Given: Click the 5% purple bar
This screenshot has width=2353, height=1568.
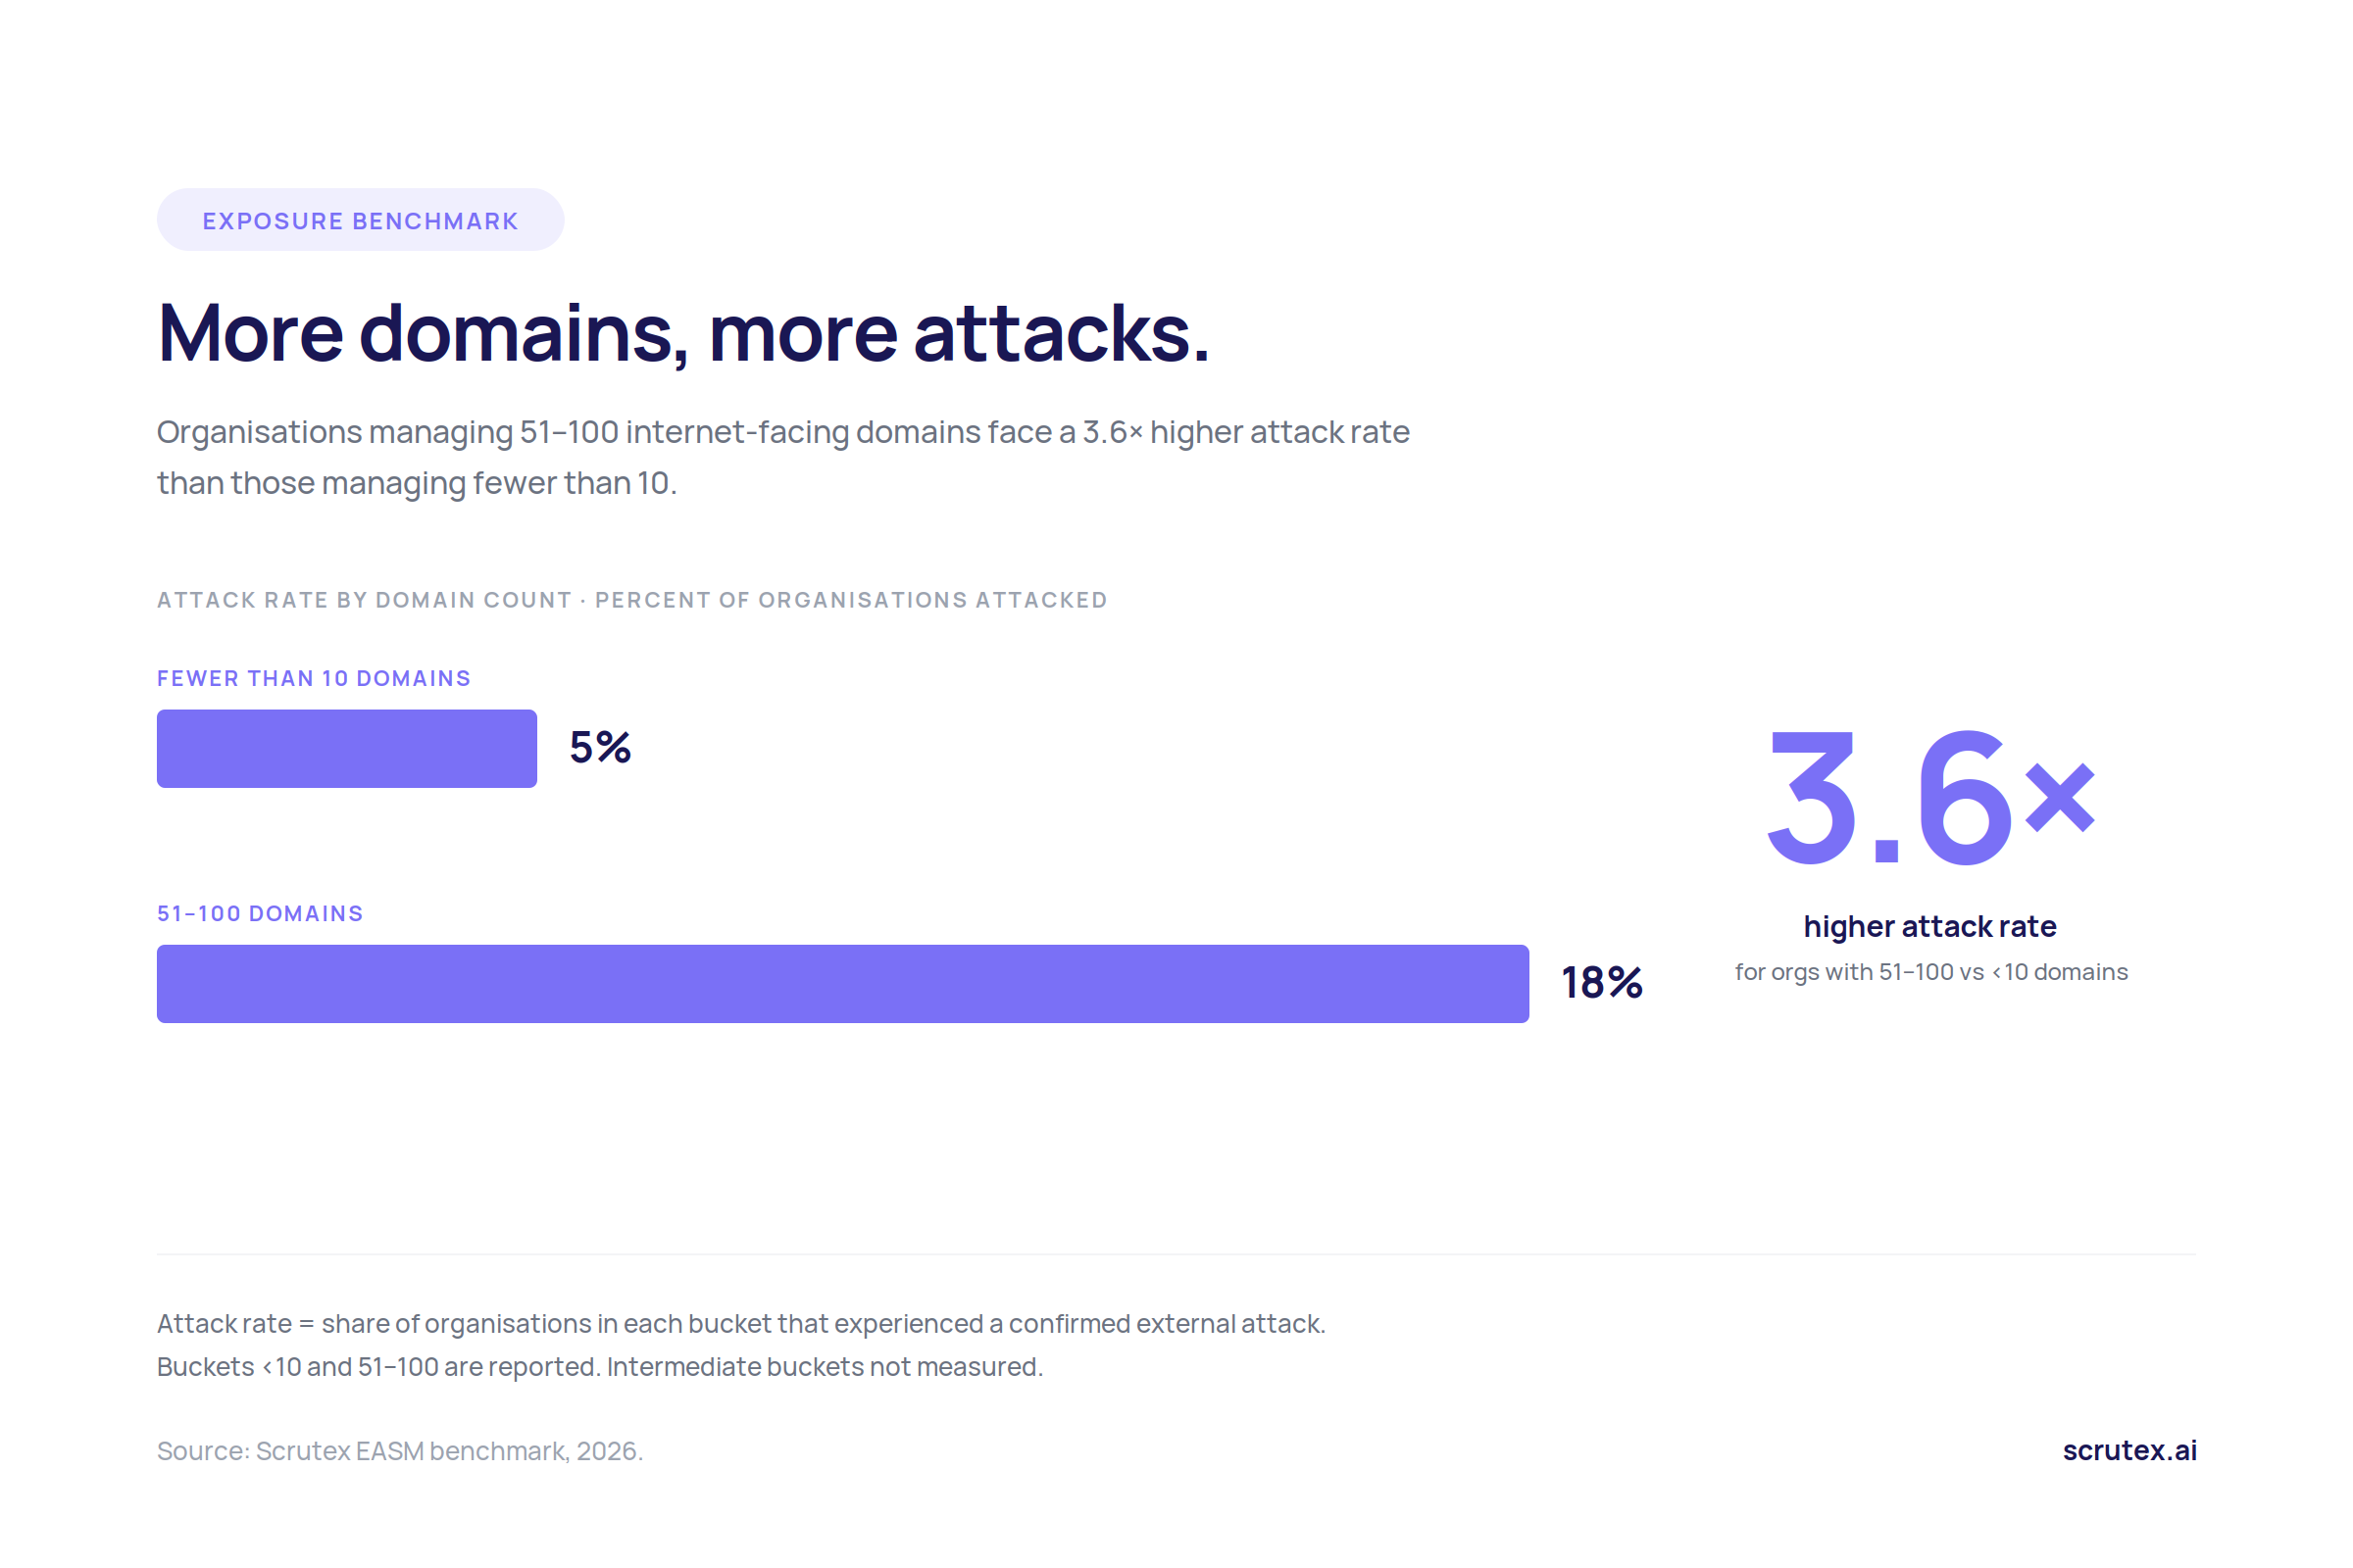Looking at the screenshot, I should tap(347, 749).
